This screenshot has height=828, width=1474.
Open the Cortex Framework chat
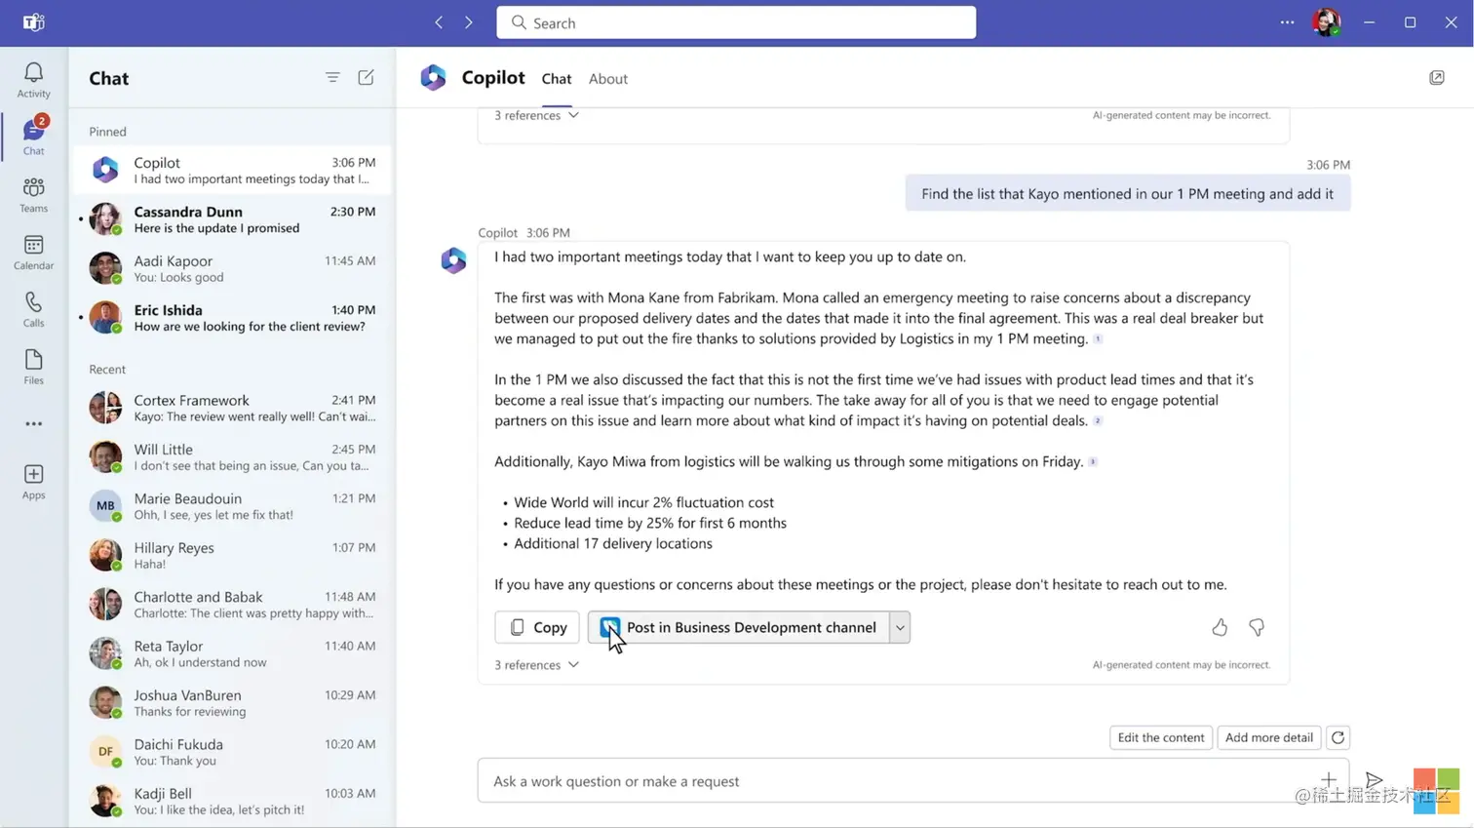(x=233, y=408)
